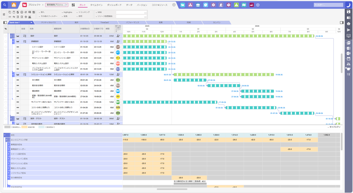
Task: Switch to the タイムライン tab
Action: point(97,5)
